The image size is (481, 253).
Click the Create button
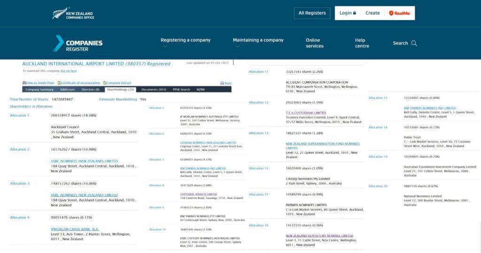coord(372,13)
